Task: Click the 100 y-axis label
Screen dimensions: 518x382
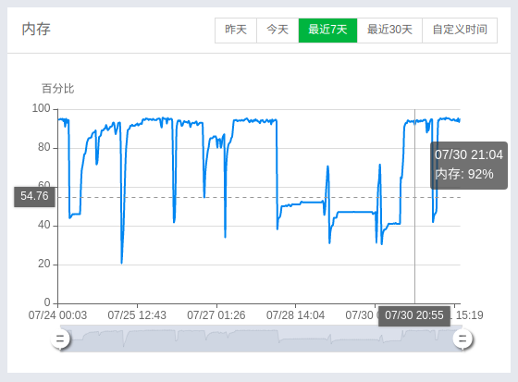Action: pos(41,108)
